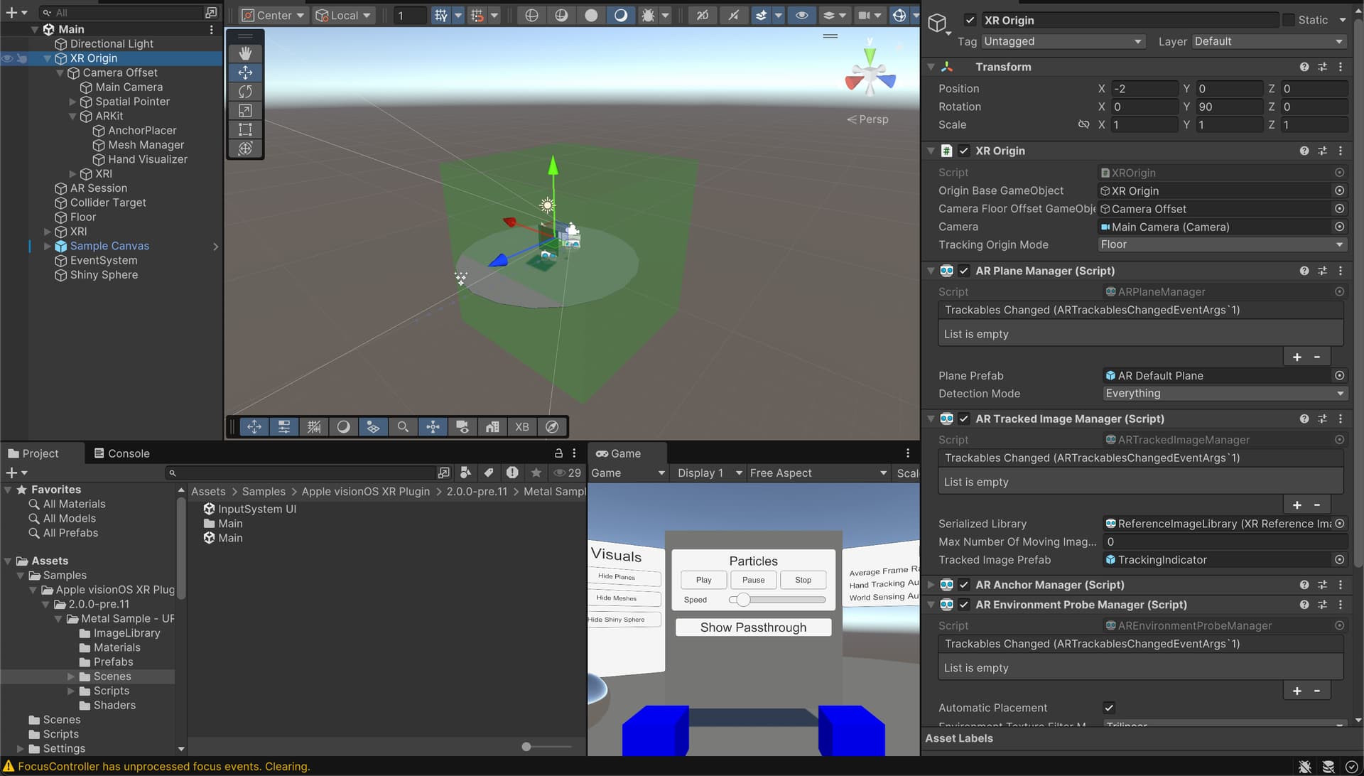This screenshot has height=776, width=1364.
Task: Select the Rect transform tool
Action: pos(245,129)
